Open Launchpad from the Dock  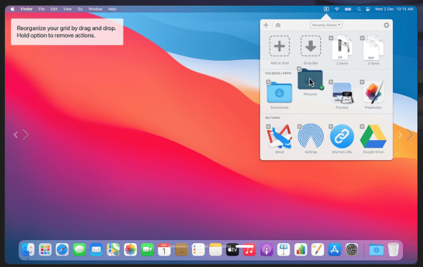pos(45,249)
